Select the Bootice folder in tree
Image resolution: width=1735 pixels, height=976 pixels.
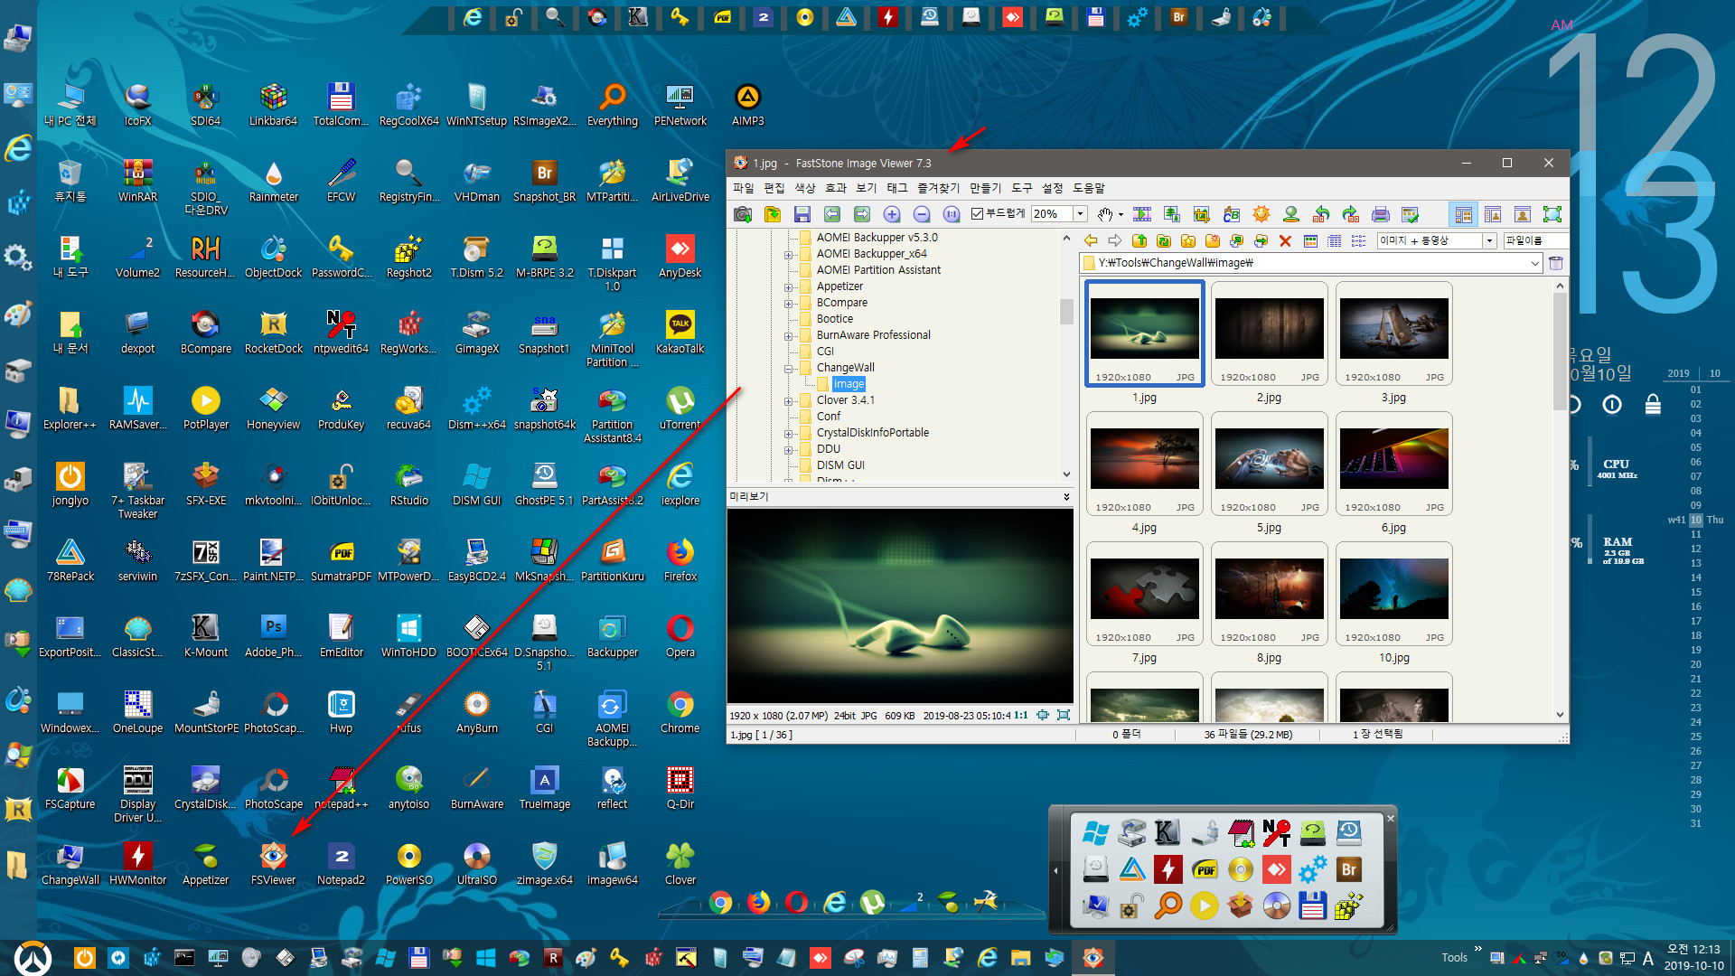[834, 319]
